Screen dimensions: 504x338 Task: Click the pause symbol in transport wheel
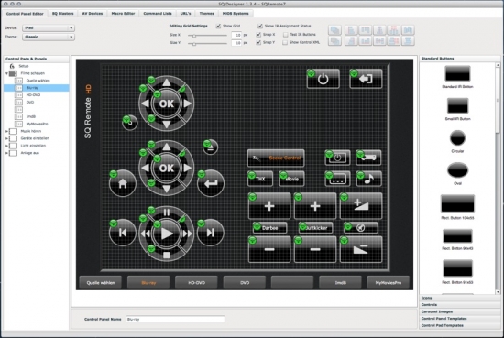point(167,213)
